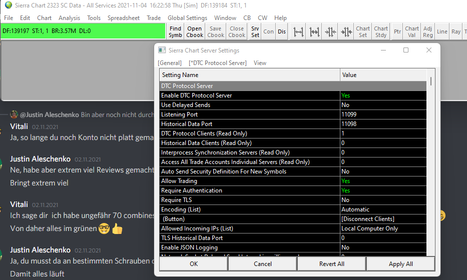
Task: Click the Find Symb toolbar button
Action: [175, 31]
